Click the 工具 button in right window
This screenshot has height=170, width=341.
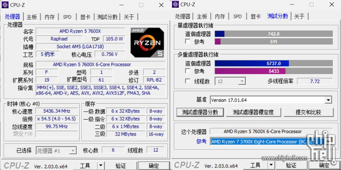point(255,166)
